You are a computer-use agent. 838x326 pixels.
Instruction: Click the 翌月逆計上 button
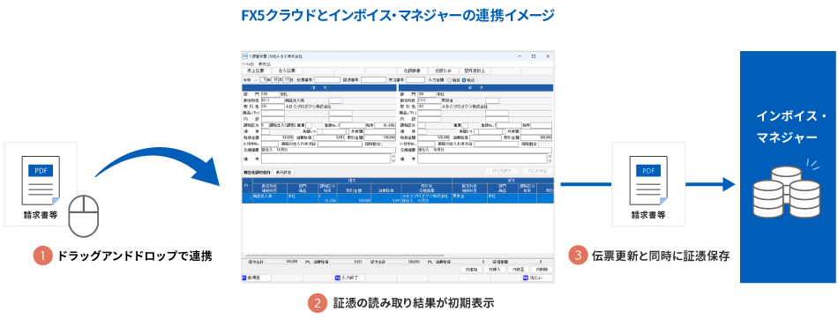point(475,70)
